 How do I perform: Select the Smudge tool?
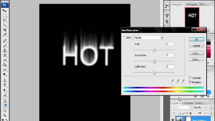point(5,70)
